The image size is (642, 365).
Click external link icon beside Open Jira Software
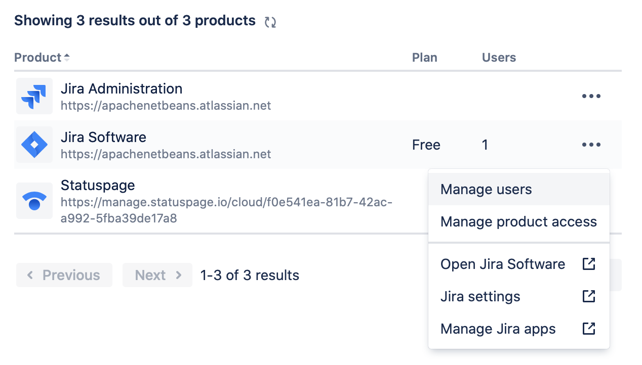tap(589, 264)
